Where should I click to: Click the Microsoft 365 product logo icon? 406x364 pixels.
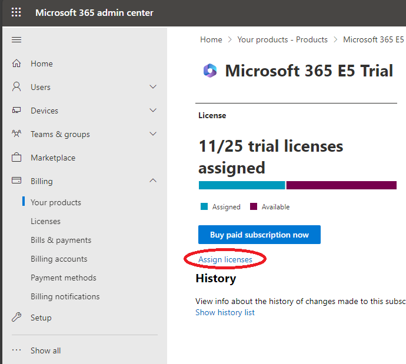click(x=210, y=71)
